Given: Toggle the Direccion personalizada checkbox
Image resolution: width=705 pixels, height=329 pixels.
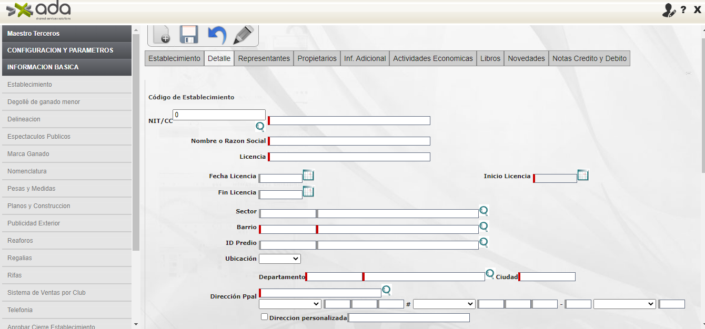Looking at the screenshot, I should [x=265, y=317].
